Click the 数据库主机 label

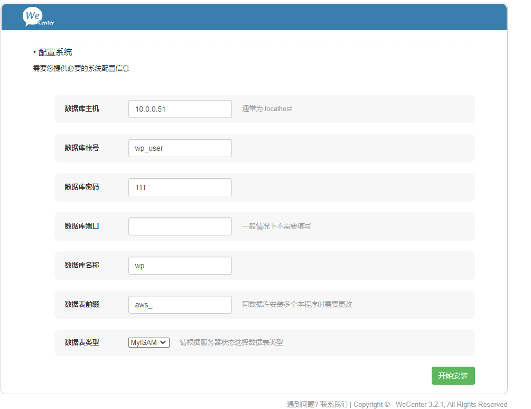(81, 108)
